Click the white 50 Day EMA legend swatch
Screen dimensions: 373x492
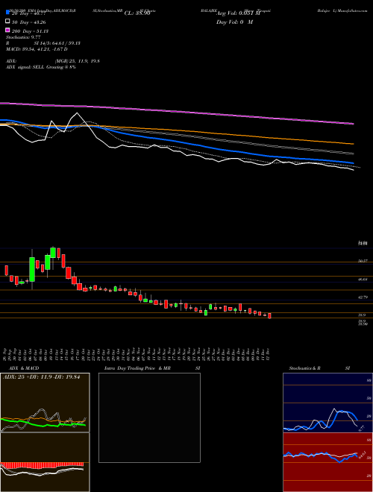point(7,22)
